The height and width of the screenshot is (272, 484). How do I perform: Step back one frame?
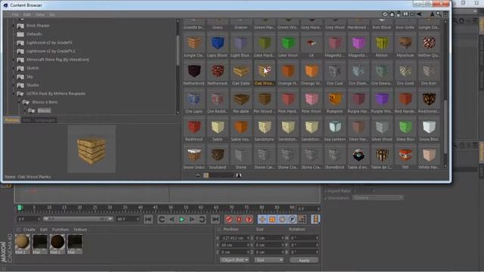click(172, 219)
